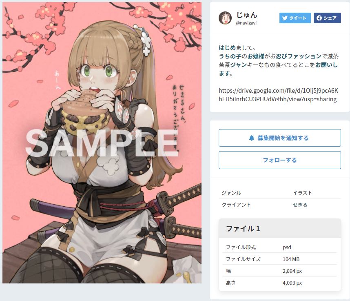
Task: Open the お嬢様 tag link
Action: [x=256, y=56]
